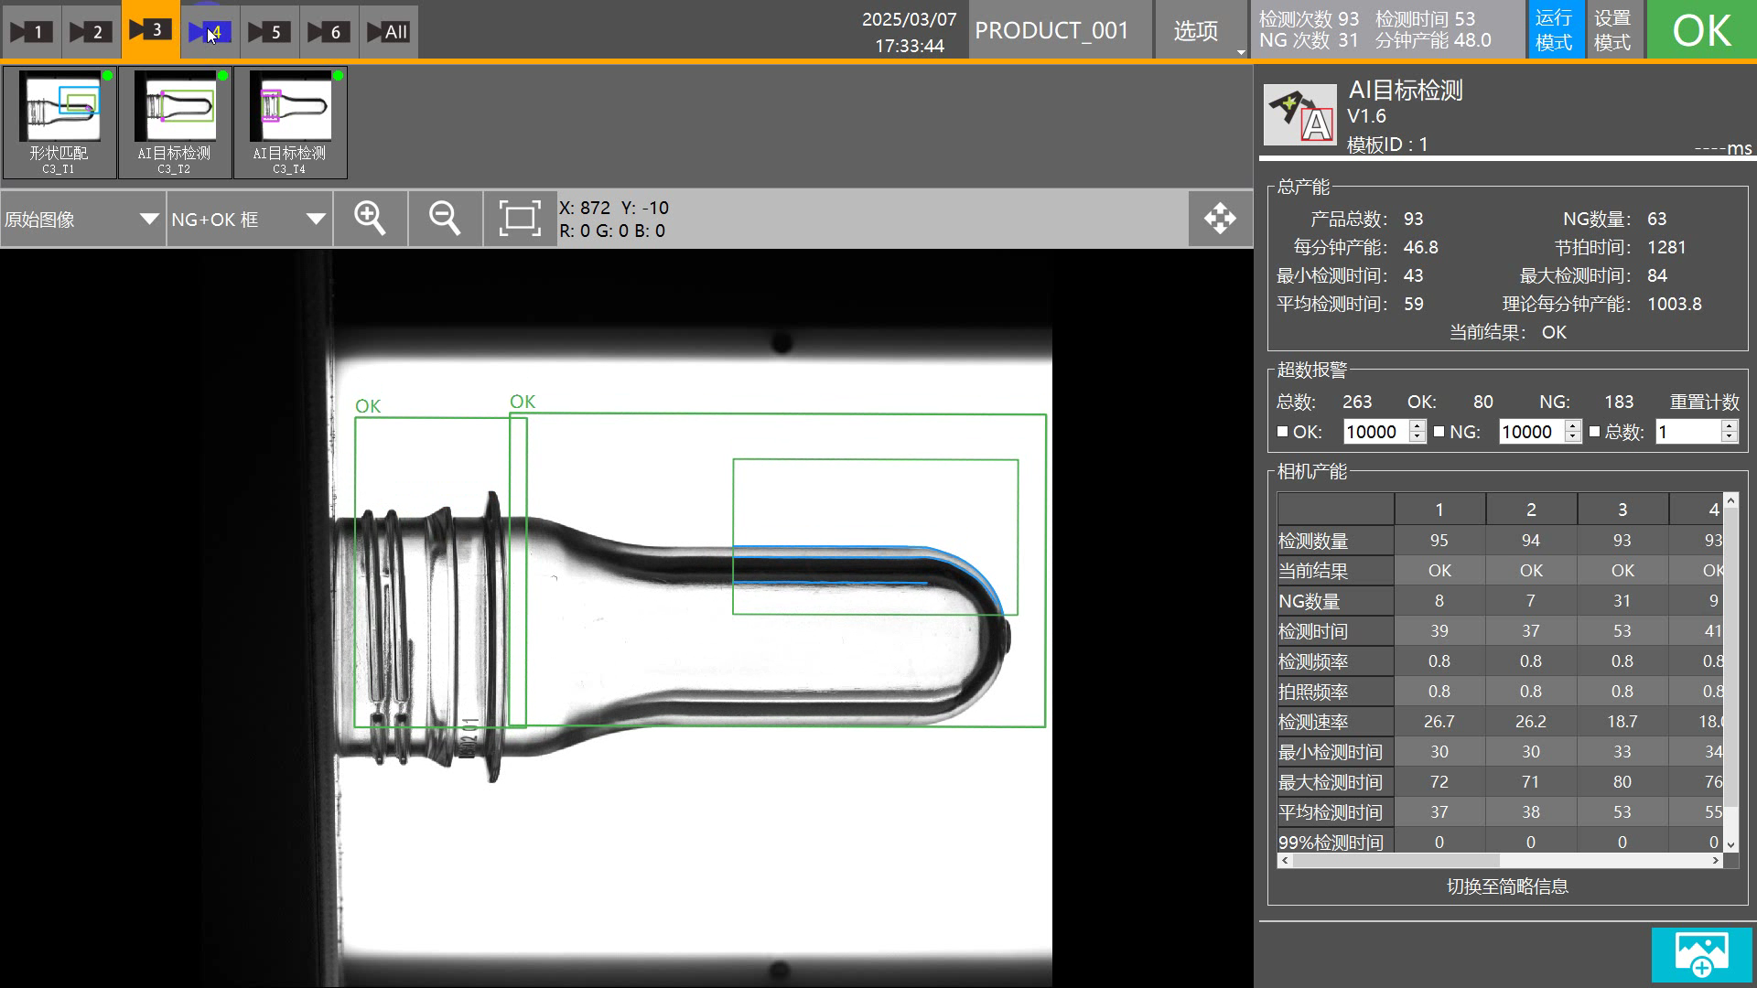The image size is (1757, 988).
Task: Open the 原始图像 image type dropdown
Action: coord(82,220)
